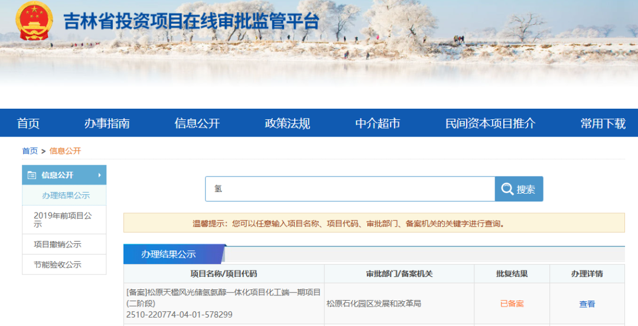638x326 pixels.
Task: Select 2019年前项目公示 in the sidebar
Action: pyautogui.click(x=64, y=220)
